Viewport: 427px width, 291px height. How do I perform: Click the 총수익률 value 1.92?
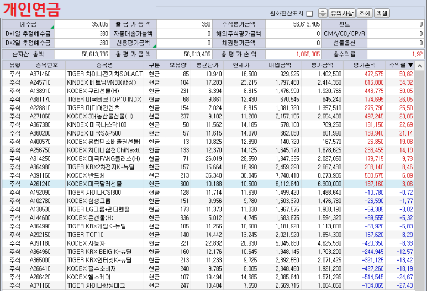click(x=417, y=54)
